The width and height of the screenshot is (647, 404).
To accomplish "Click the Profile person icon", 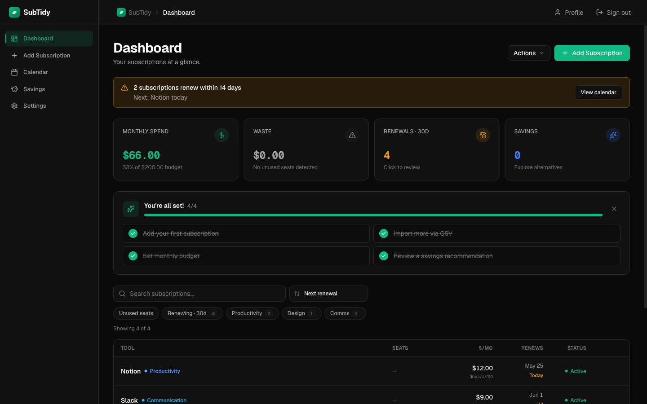I will (558, 13).
